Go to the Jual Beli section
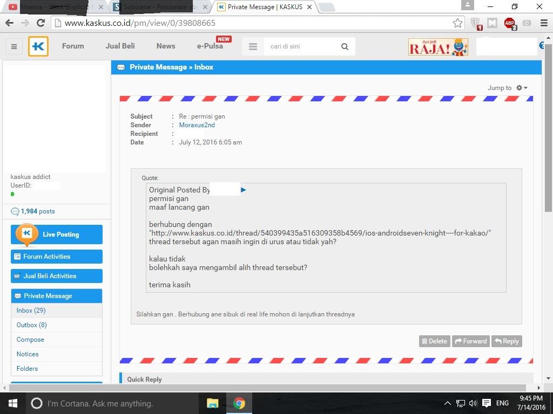The height and width of the screenshot is (414, 553). [x=120, y=46]
